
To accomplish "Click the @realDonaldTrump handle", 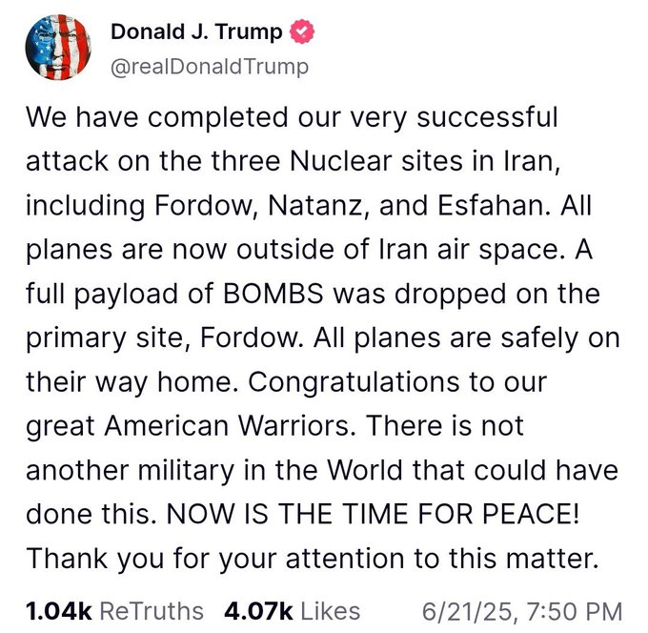I will 210,66.
